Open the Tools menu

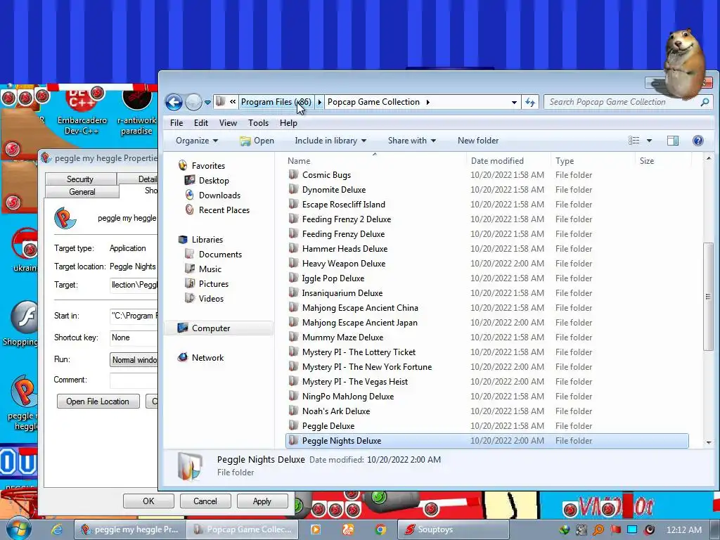258,123
